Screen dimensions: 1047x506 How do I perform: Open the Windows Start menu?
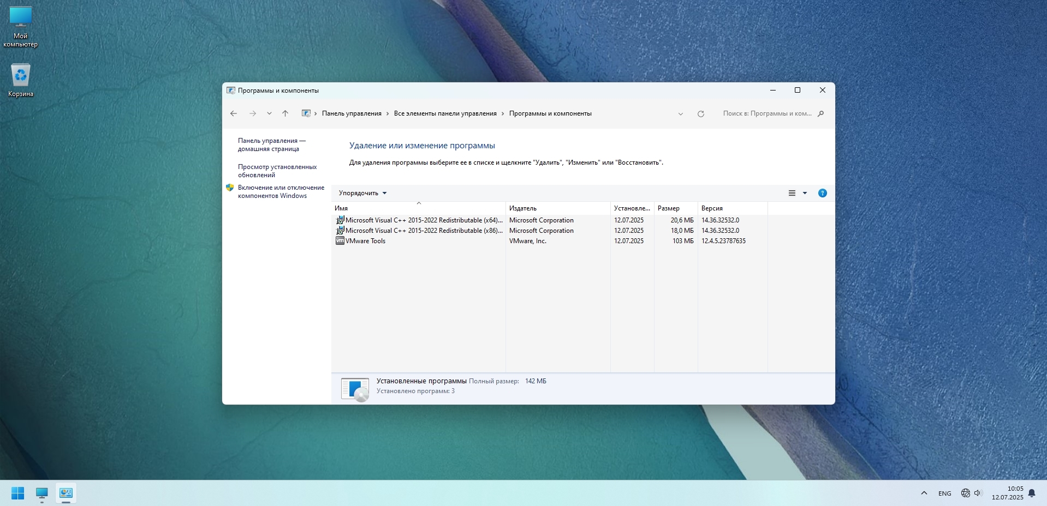coord(17,493)
